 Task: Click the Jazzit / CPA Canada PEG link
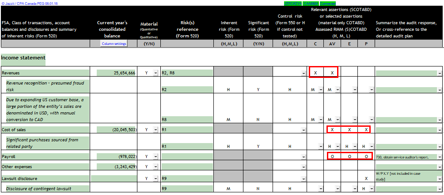point(30,3)
